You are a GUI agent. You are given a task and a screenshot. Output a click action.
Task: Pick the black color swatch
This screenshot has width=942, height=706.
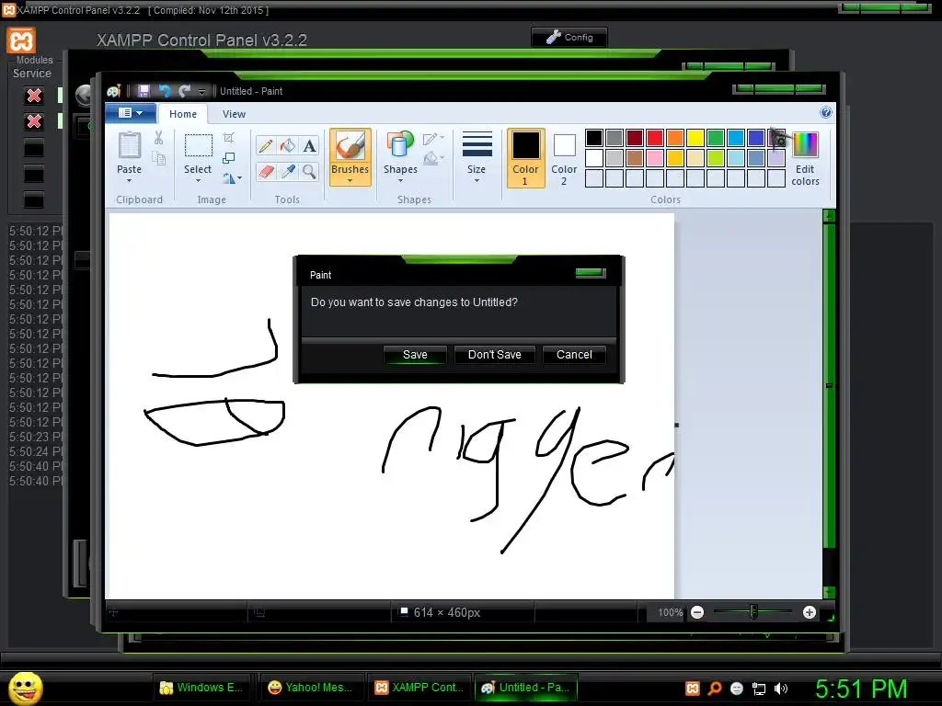coord(594,138)
